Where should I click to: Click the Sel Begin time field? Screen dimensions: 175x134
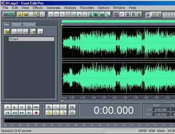161,110
